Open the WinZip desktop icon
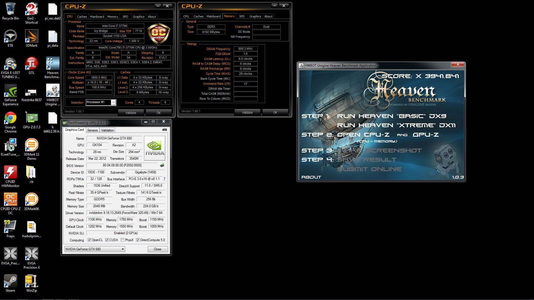The width and height of the screenshot is (534, 300). pyautogui.click(x=31, y=283)
